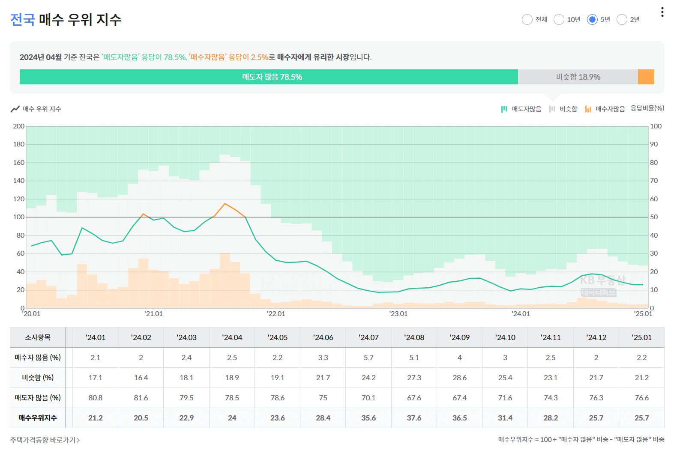Click the 매수우위지수 formula footnote
The image size is (677, 453).
[x=581, y=440]
